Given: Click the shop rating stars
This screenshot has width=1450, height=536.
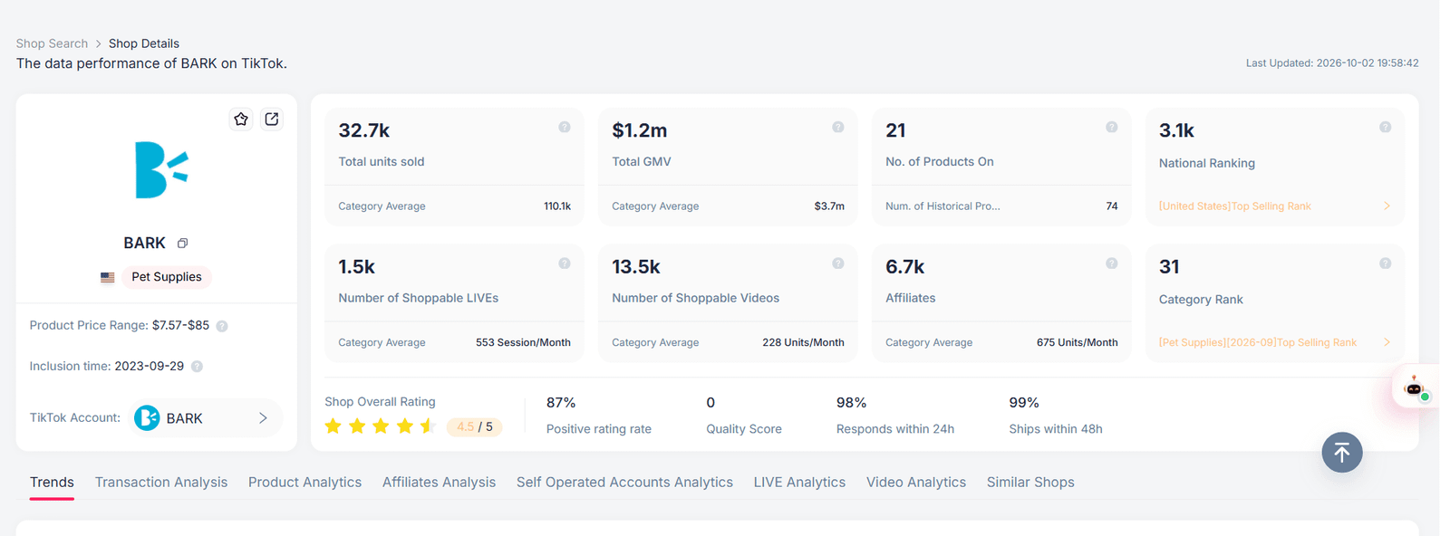Looking at the screenshot, I should click(381, 426).
